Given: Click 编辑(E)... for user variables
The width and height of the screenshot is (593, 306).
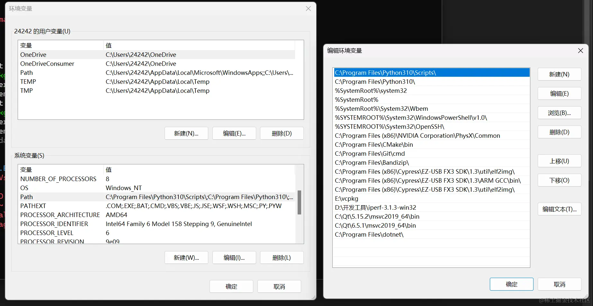Looking at the screenshot, I should pyautogui.click(x=234, y=133).
